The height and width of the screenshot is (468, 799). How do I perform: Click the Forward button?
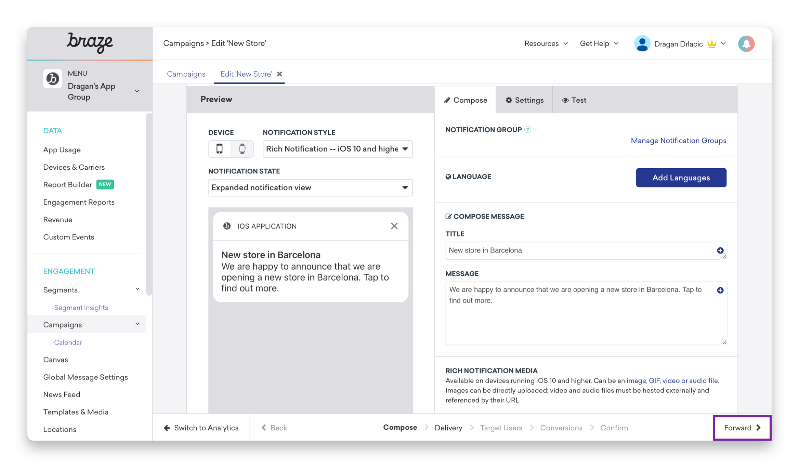pos(742,428)
